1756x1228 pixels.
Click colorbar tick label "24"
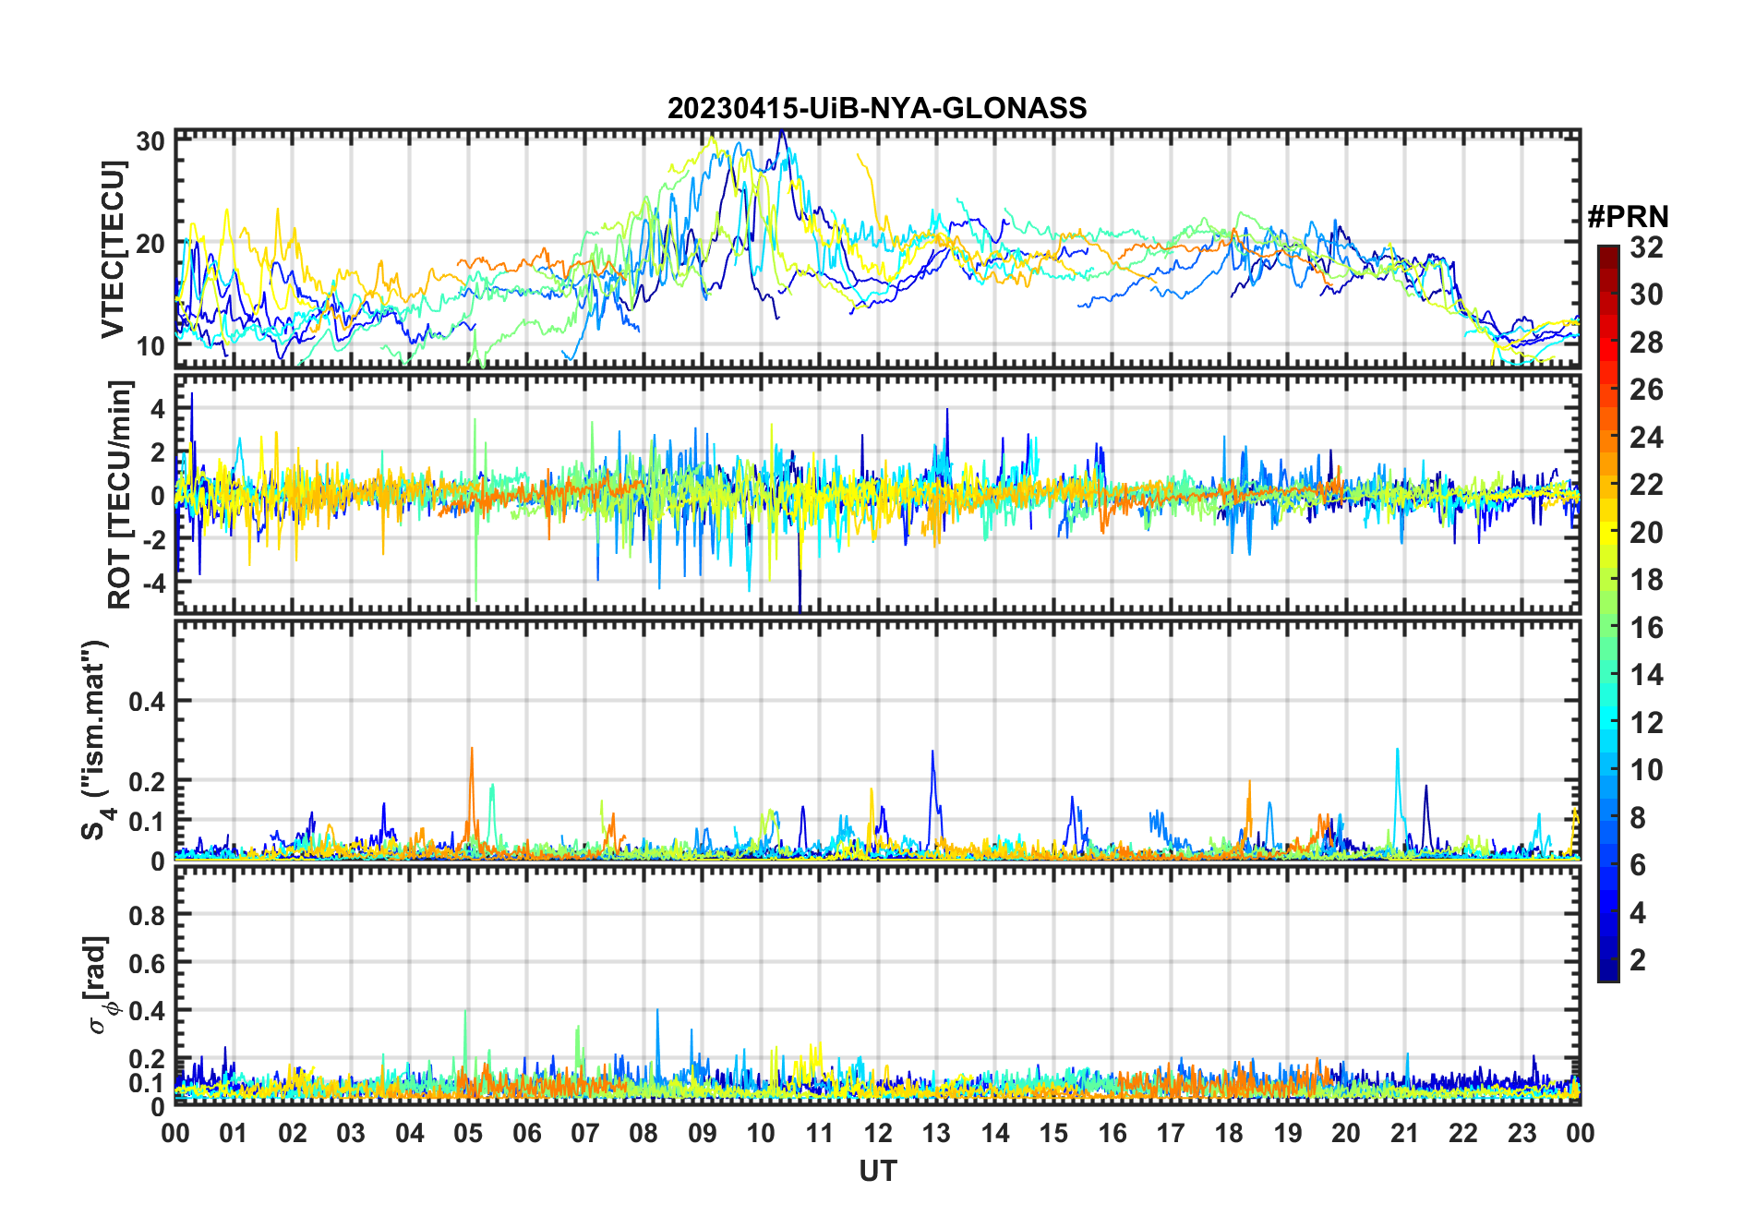(1646, 438)
